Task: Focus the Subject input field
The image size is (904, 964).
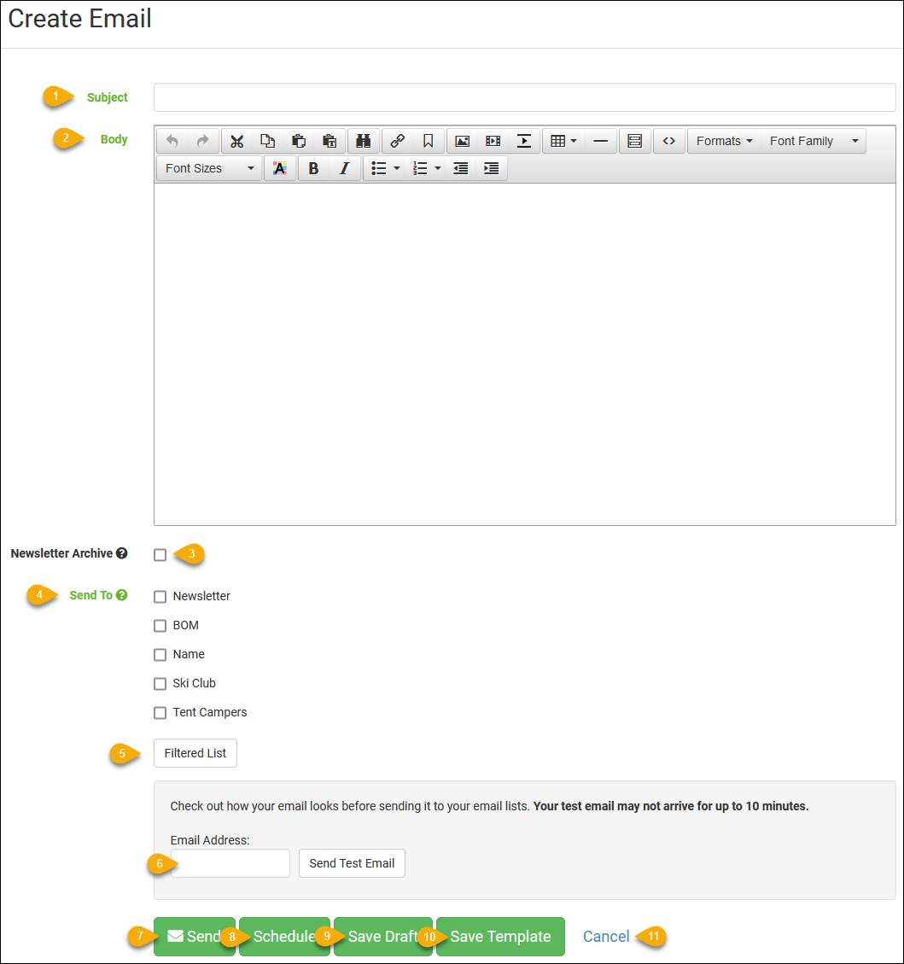Action: coord(525,97)
